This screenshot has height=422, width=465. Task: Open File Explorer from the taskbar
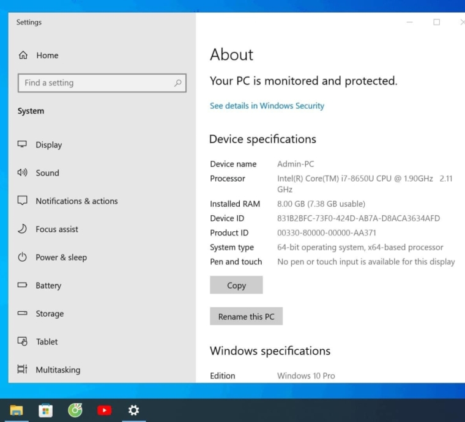click(17, 410)
